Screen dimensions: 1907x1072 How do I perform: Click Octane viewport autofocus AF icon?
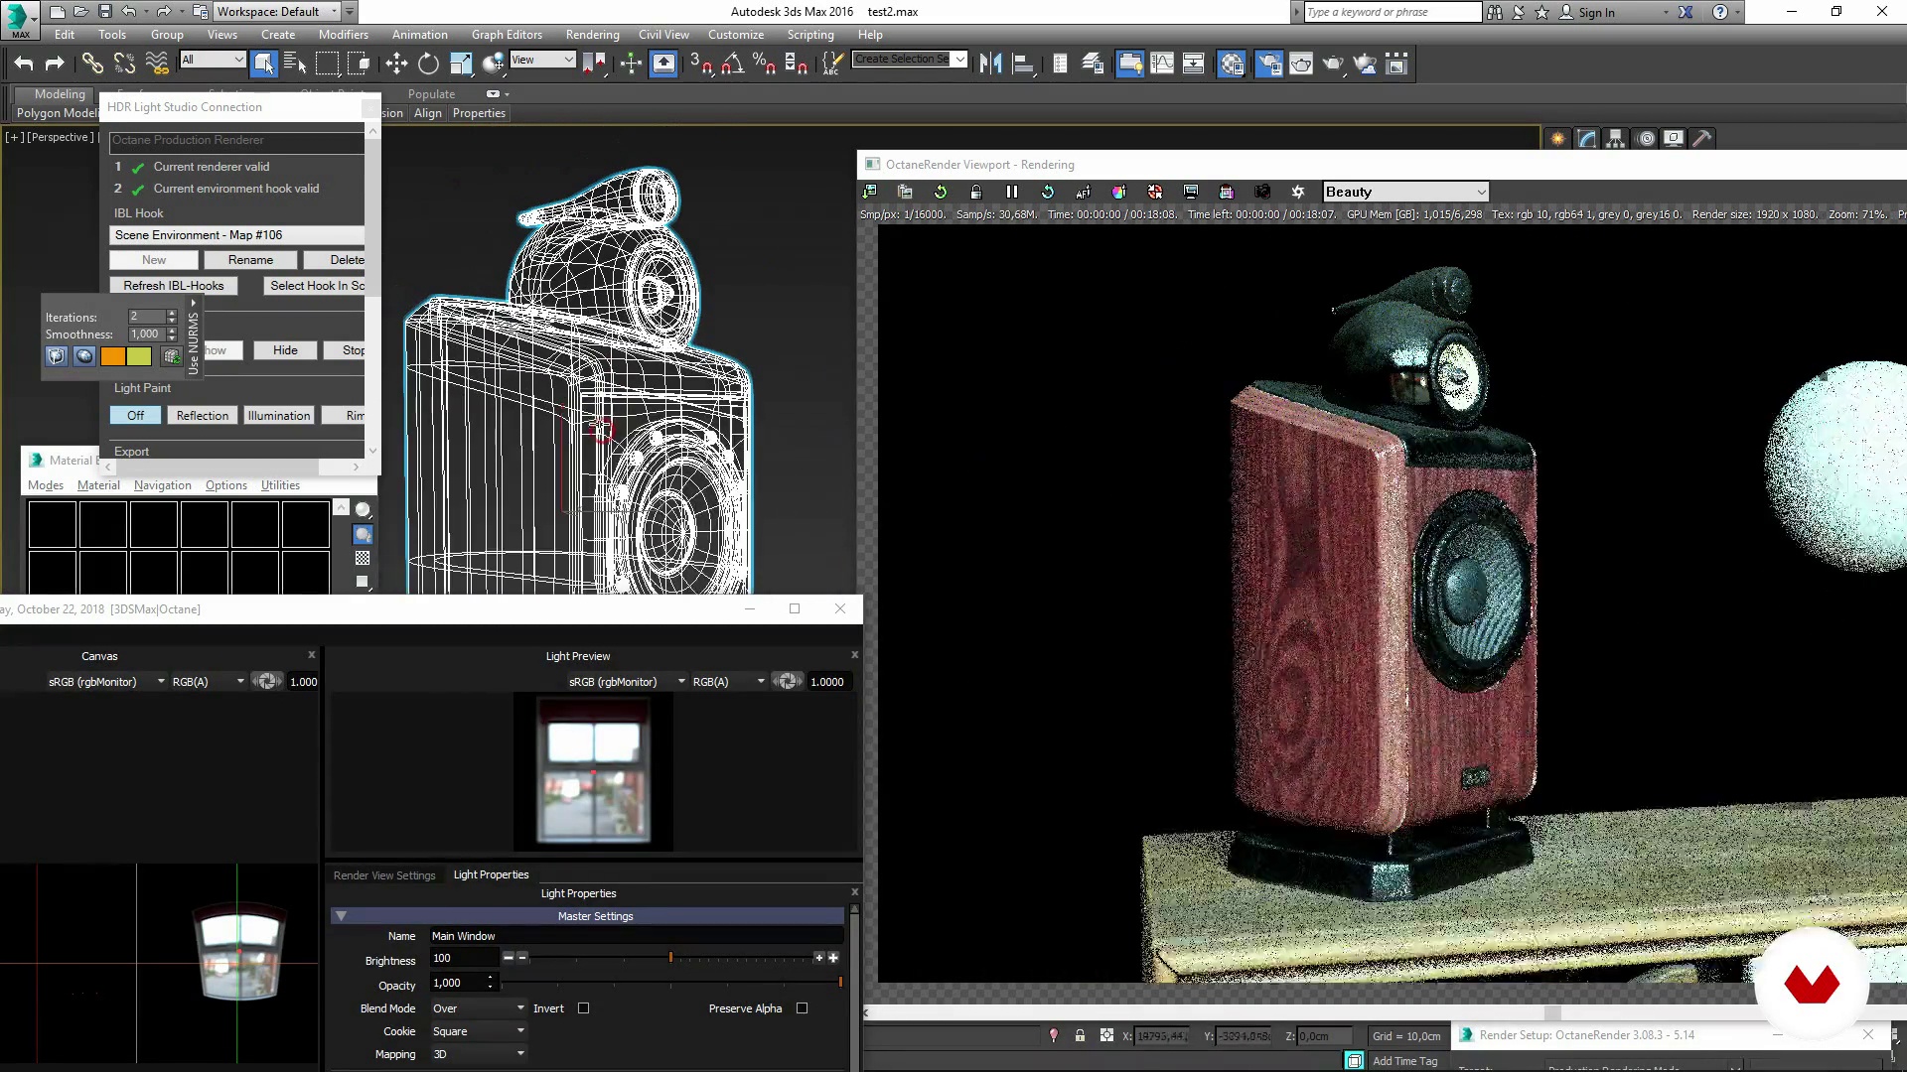[1083, 192]
